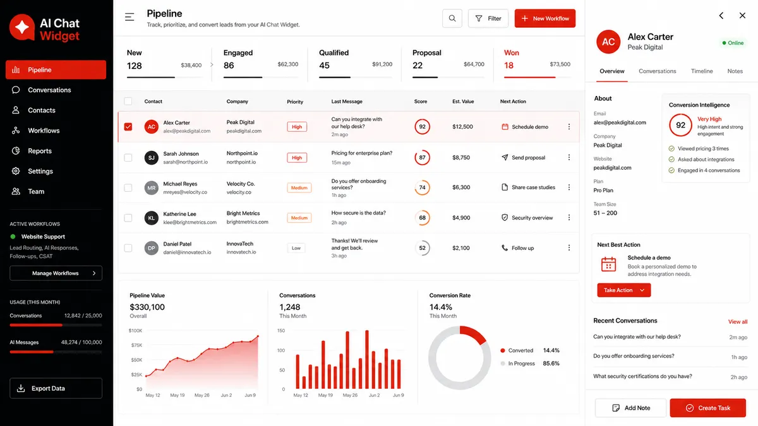The image size is (758, 426).
Task: Click the Create Task button
Action: click(708, 408)
